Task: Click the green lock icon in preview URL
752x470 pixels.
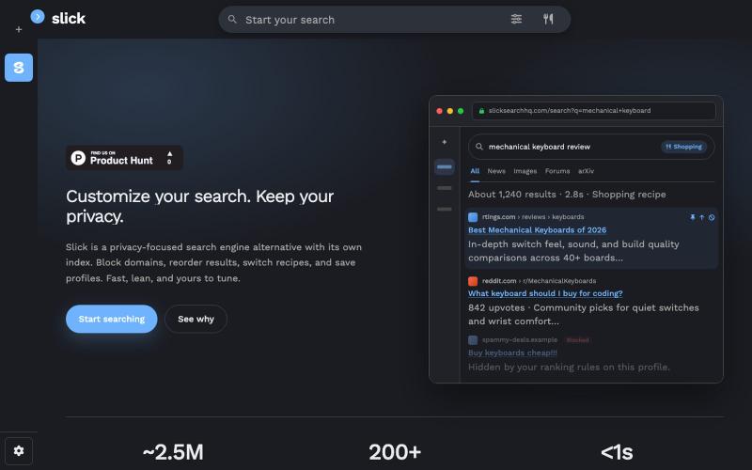Action: pos(481,111)
